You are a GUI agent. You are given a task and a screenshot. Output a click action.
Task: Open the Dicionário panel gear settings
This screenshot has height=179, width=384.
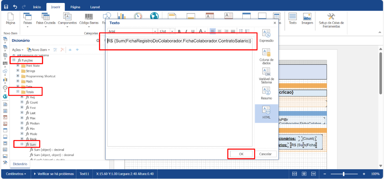pos(98,40)
